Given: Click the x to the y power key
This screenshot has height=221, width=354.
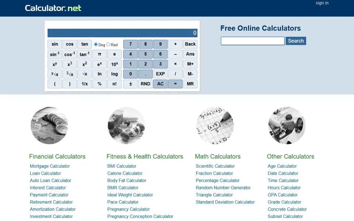Looking at the screenshot, I should pos(55,64).
